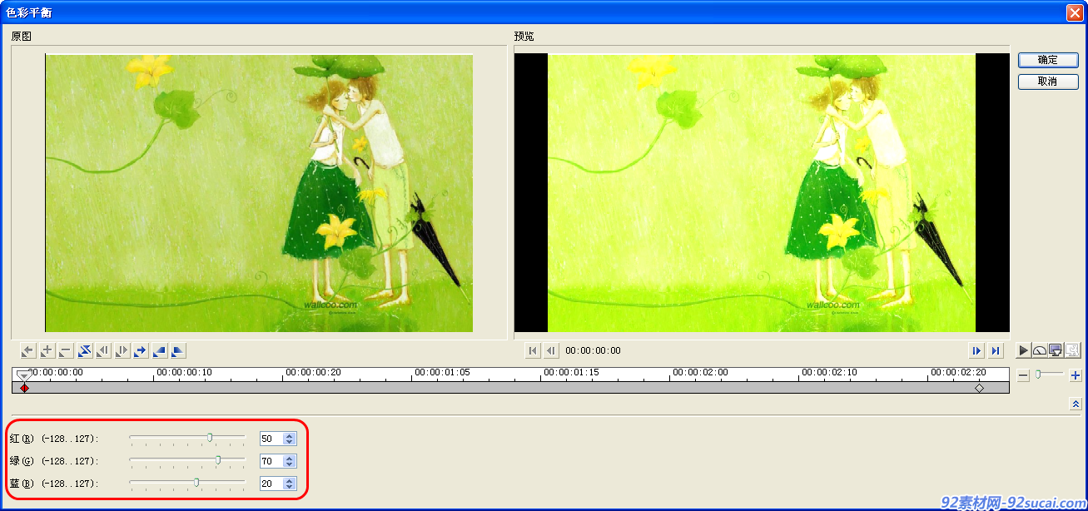Select the red start keyframe on the timeline
The width and height of the screenshot is (1088, 511).
(x=24, y=388)
